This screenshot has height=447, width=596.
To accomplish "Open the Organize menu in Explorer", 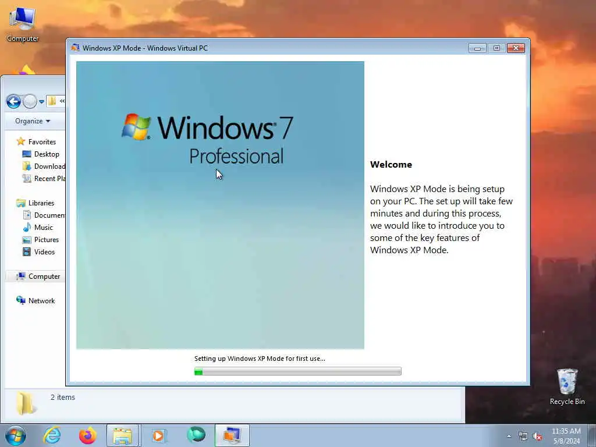I will coord(33,121).
